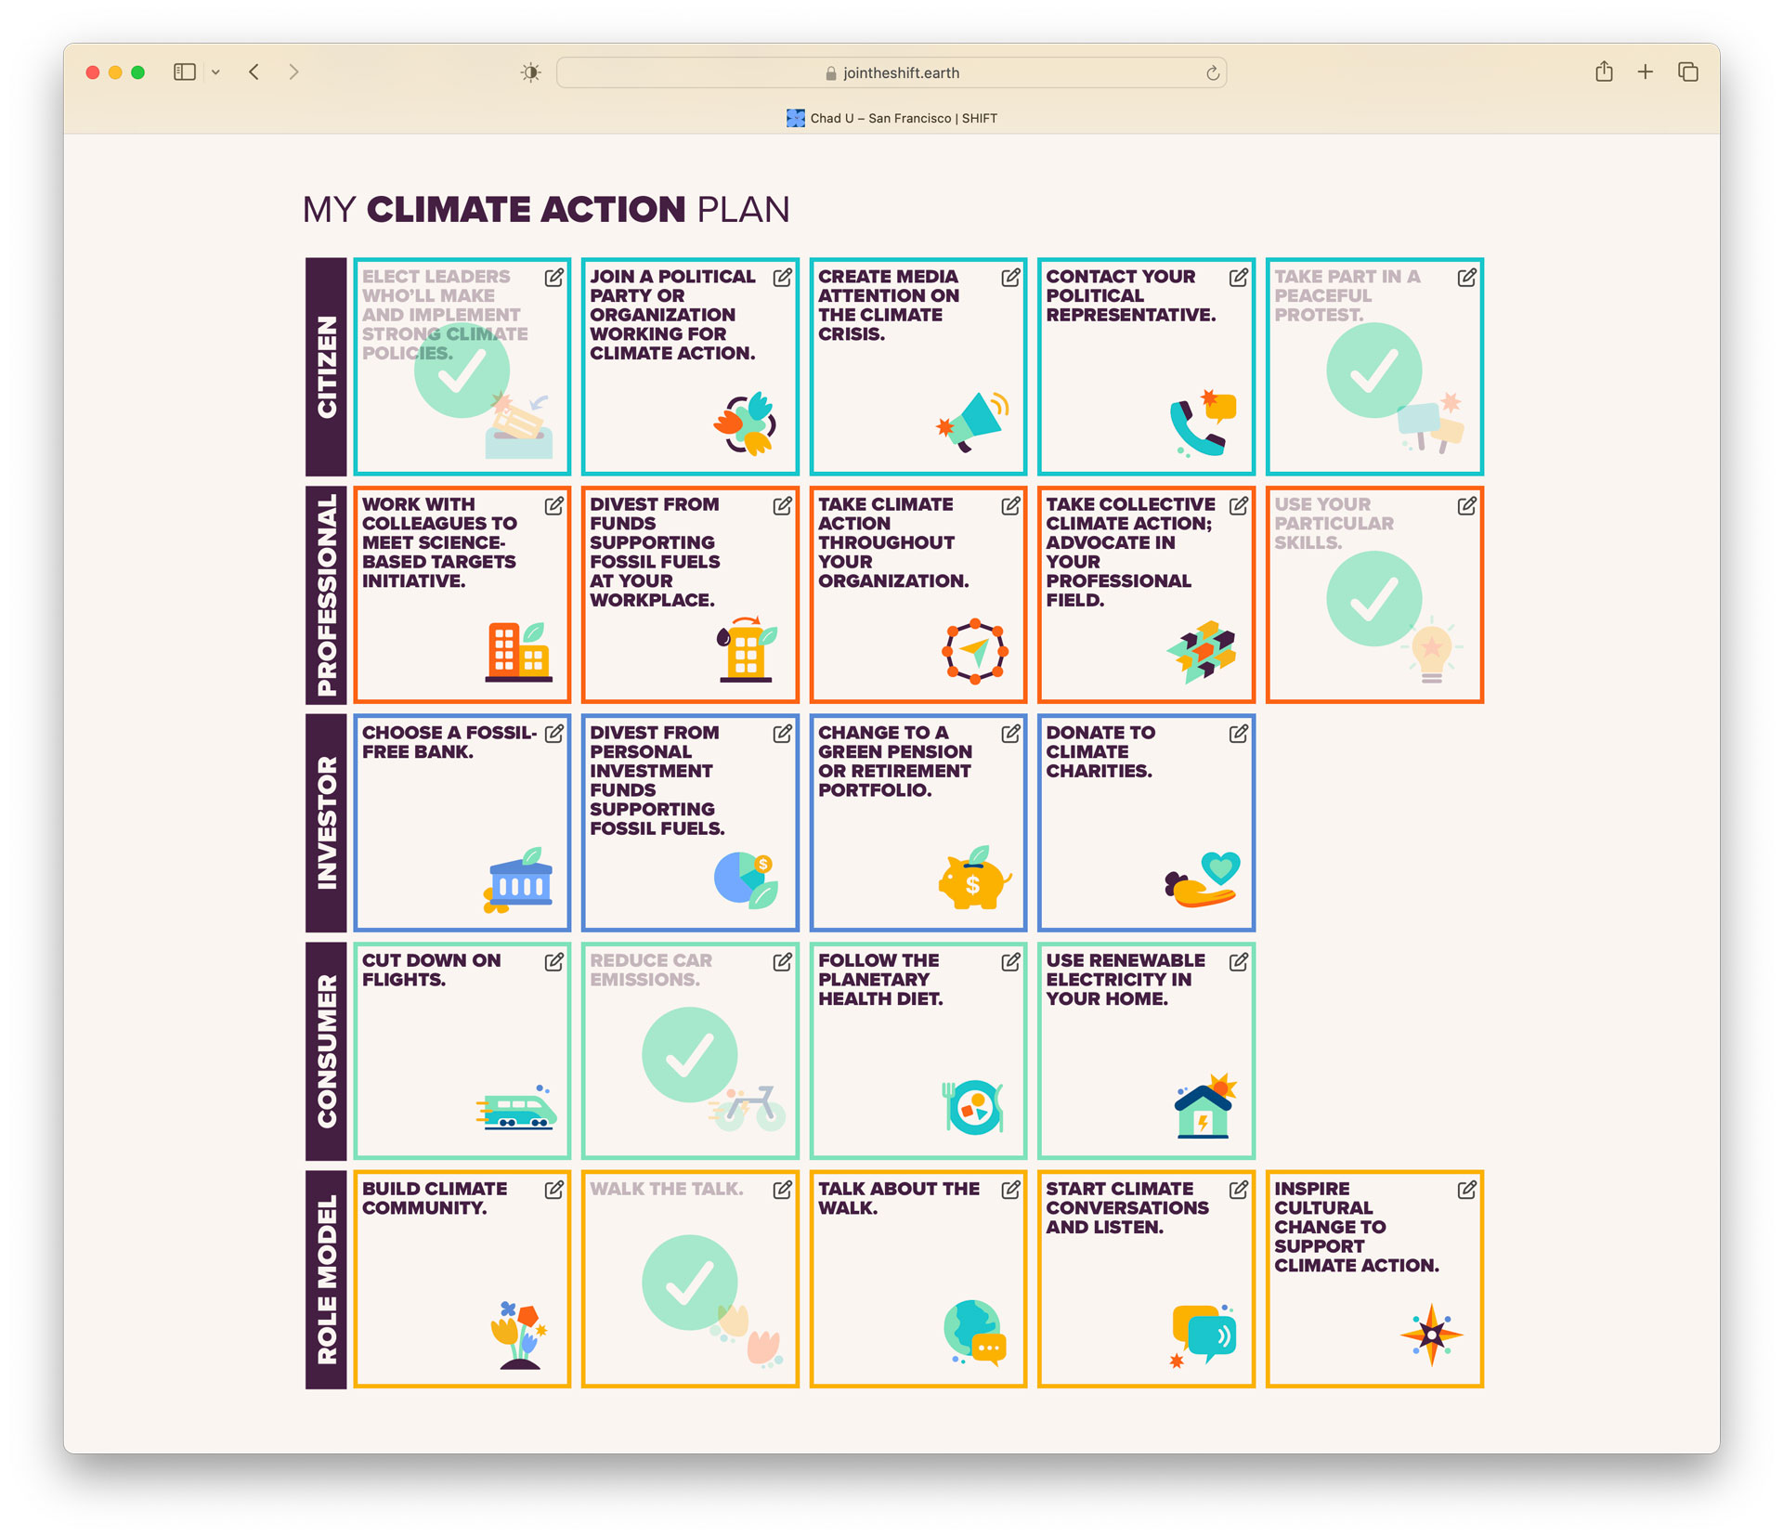Click the INVESTOR category label

click(326, 823)
